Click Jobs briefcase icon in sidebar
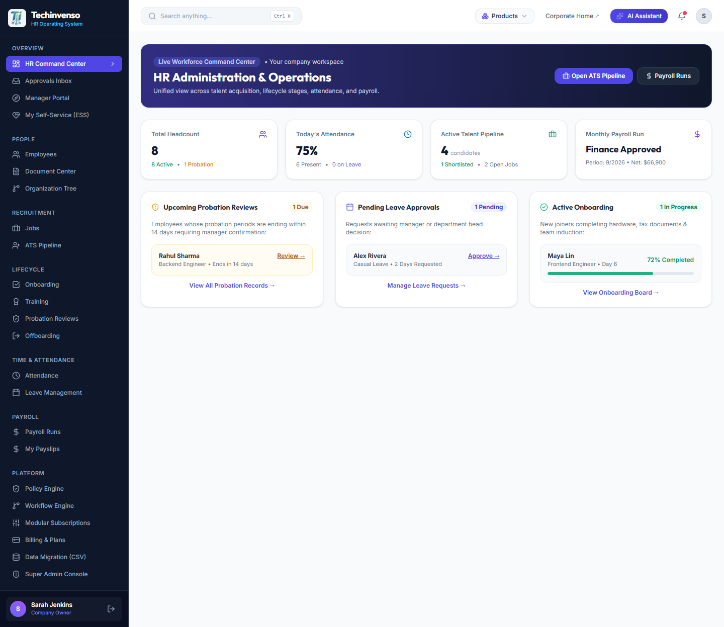Screen dimensions: 724x627 (16, 228)
